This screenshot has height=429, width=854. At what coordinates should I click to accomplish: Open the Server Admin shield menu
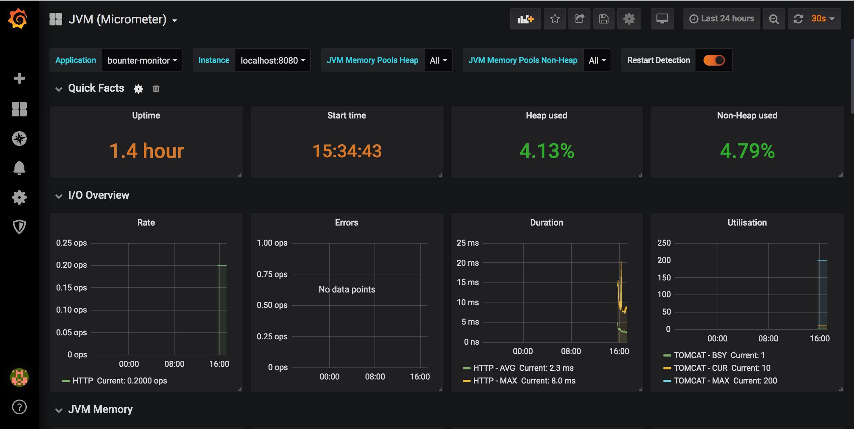tap(19, 227)
